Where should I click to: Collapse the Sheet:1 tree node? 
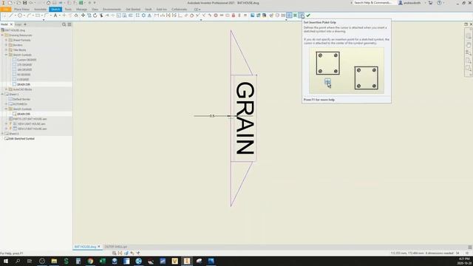(2, 94)
